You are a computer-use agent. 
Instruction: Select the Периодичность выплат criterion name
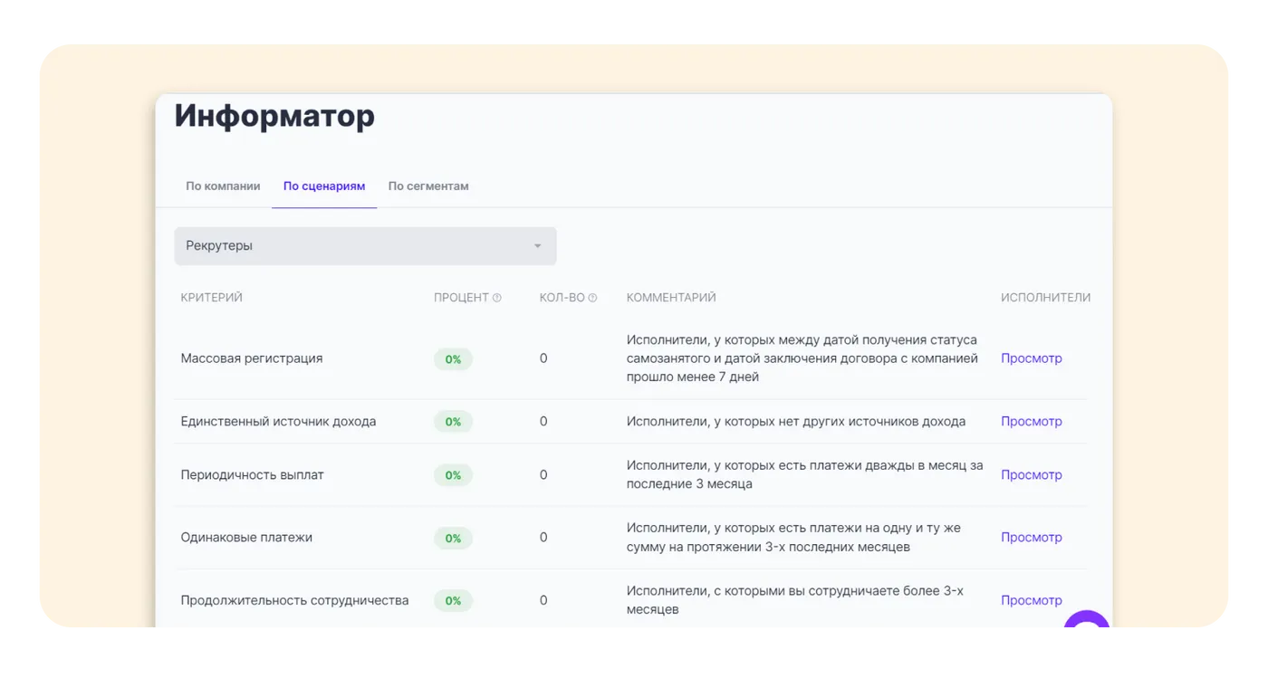(252, 475)
